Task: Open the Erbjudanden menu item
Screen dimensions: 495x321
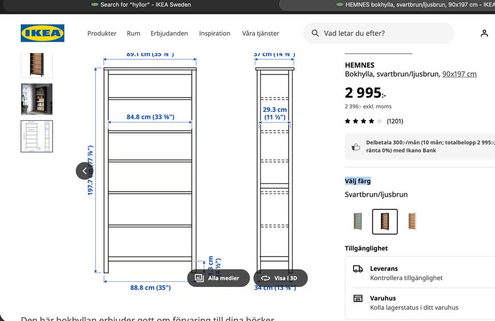Action: click(169, 34)
